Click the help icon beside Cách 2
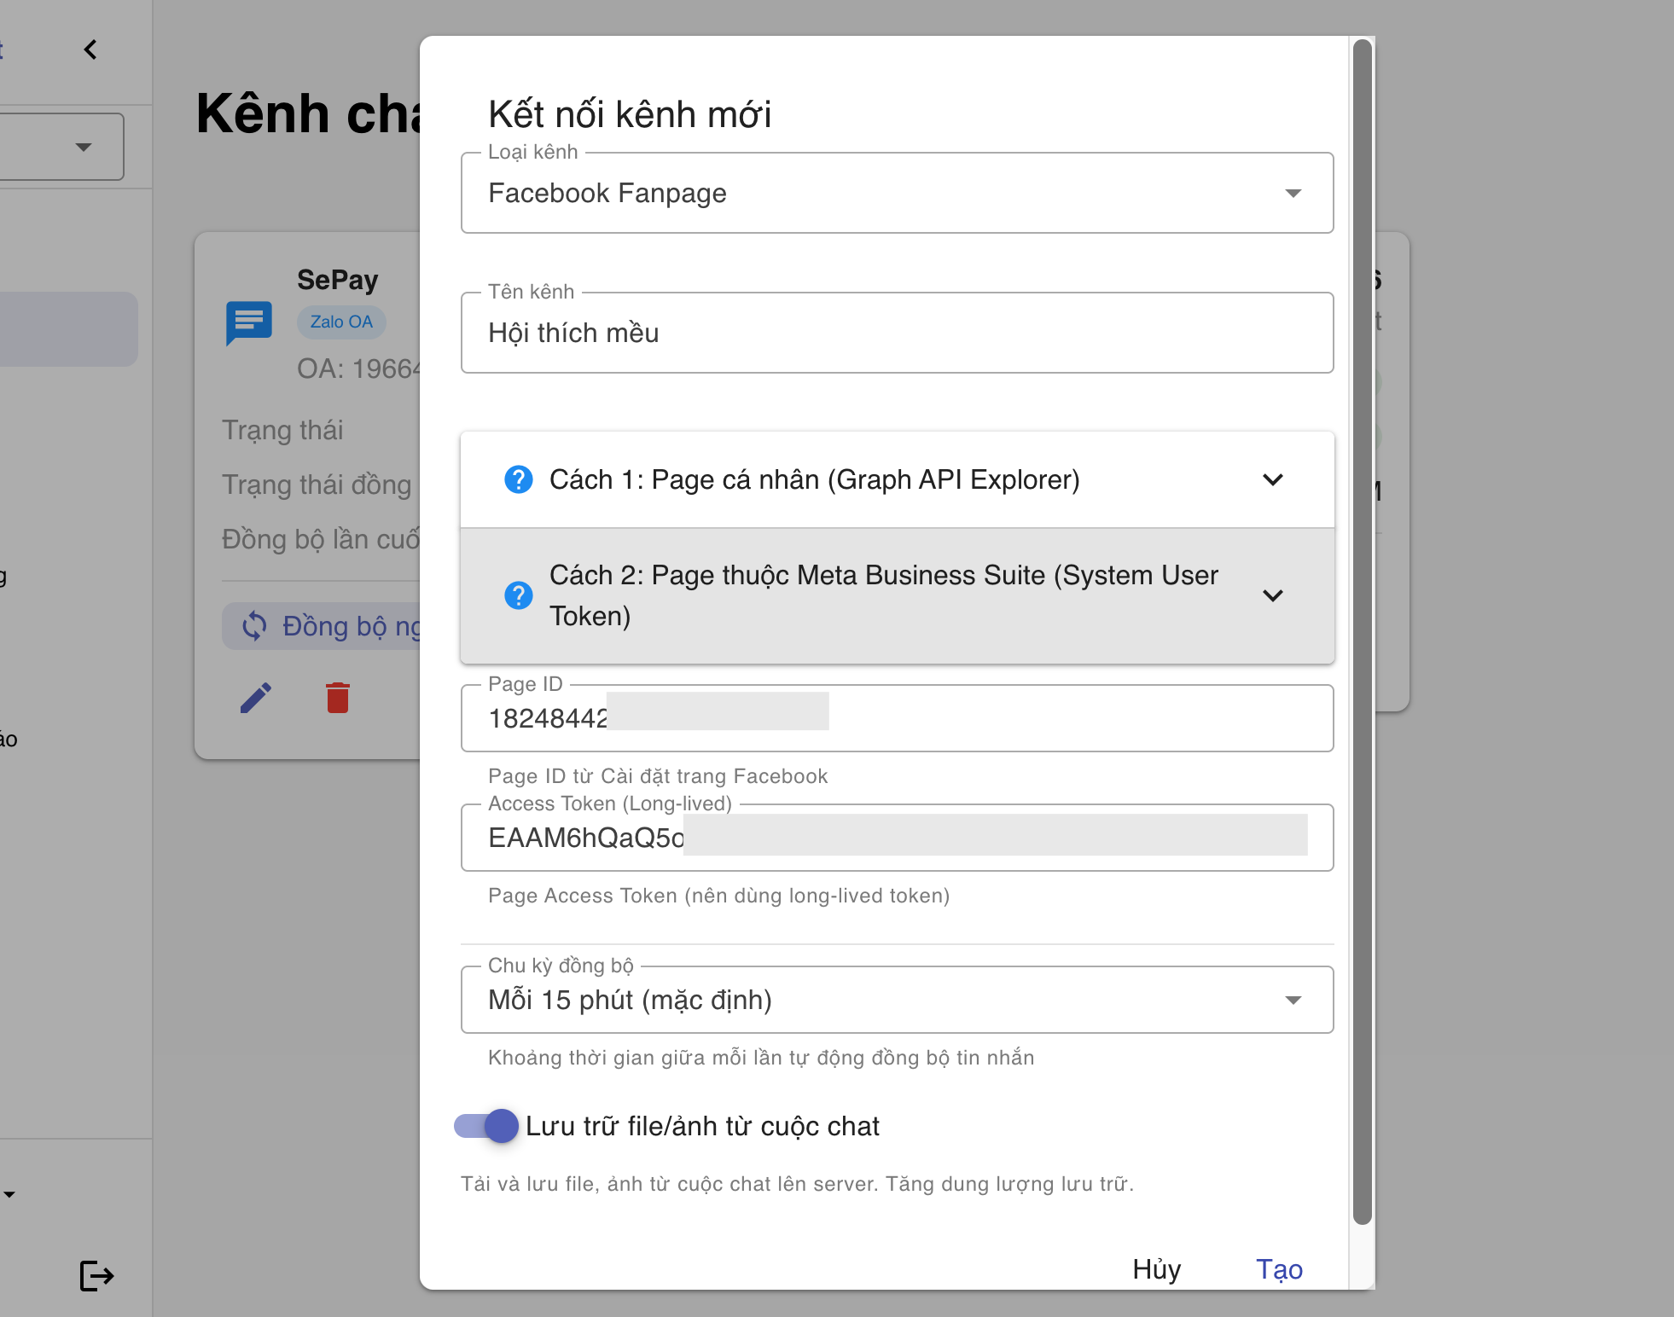This screenshot has height=1317, width=1674. [518, 595]
